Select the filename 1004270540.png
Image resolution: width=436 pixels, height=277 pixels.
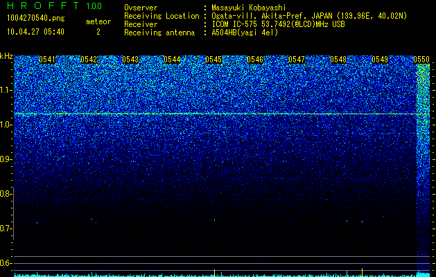(x=36, y=19)
